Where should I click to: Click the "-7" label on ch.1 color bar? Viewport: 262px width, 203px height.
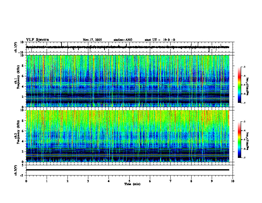coord(244,103)
